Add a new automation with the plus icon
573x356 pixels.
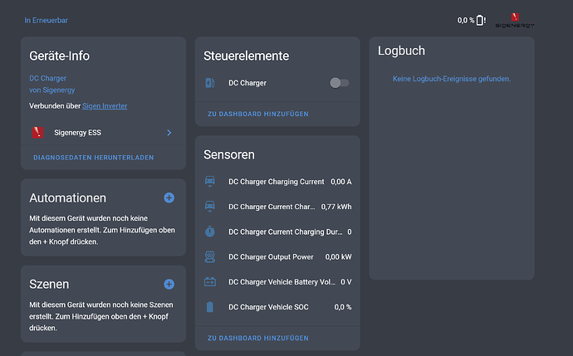point(169,198)
